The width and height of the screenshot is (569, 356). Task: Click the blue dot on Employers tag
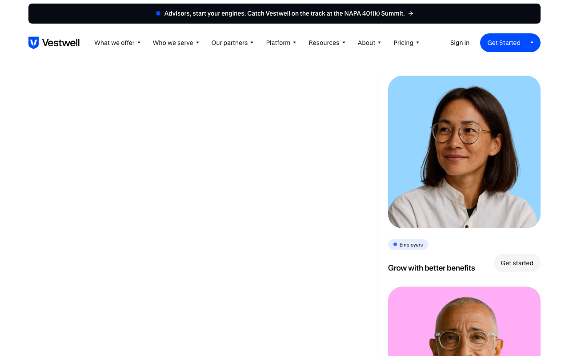point(395,245)
